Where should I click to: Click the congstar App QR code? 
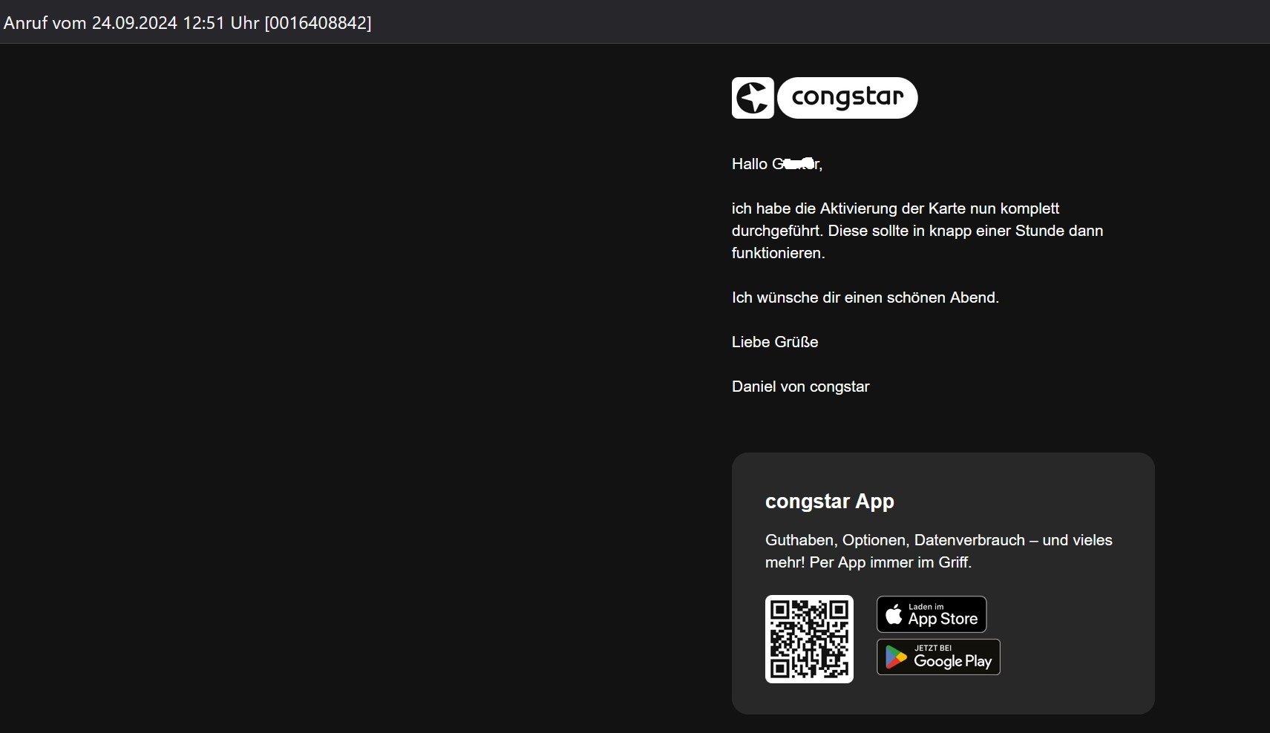point(809,639)
